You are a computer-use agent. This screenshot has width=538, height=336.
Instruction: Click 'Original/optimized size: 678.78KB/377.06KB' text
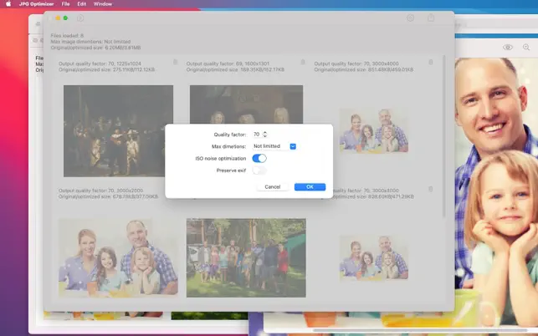pos(109,196)
